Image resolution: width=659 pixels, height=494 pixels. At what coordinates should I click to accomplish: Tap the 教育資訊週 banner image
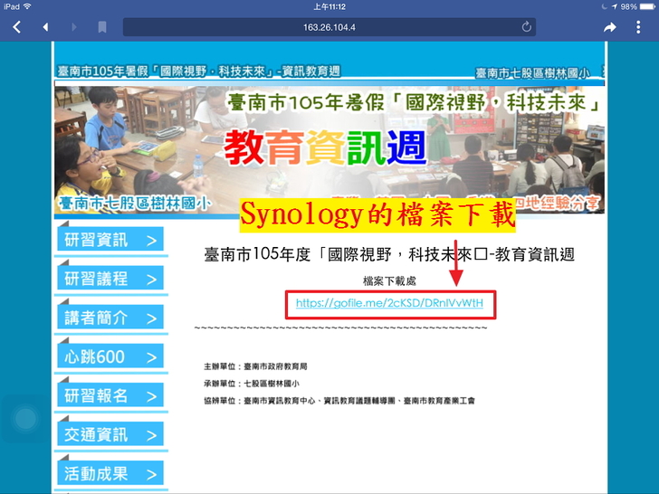coord(329,149)
